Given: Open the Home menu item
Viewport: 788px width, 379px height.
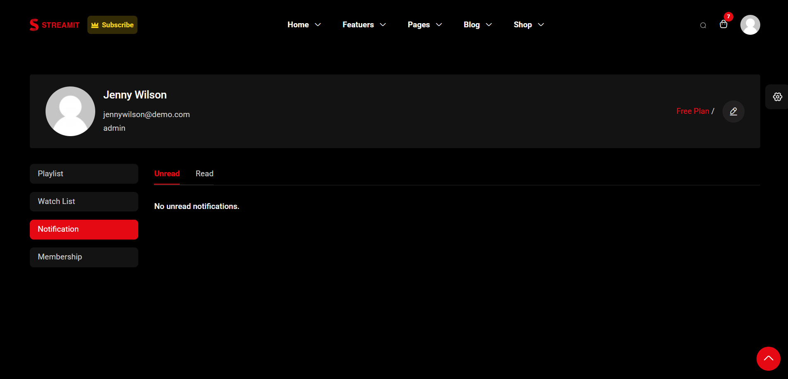Looking at the screenshot, I should click(x=298, y=25).
